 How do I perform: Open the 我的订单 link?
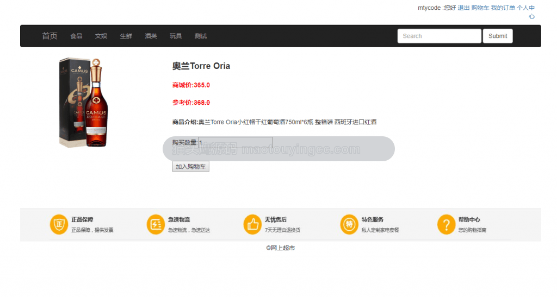pyautogui.click(x=503, y=8)
